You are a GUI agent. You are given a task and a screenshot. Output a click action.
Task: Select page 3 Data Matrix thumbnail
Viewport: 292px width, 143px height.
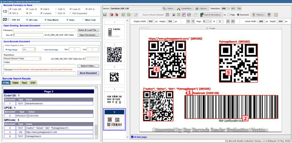pos(114,75)
